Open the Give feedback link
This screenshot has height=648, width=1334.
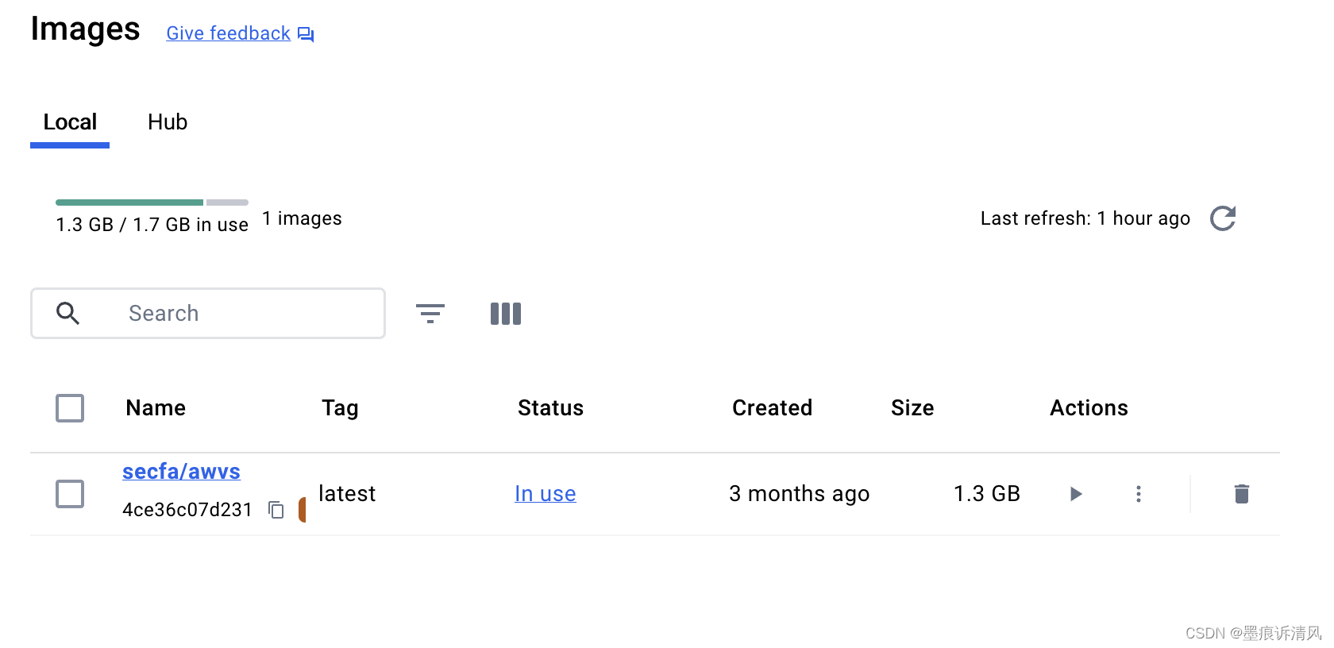click(x=228, y=33)
